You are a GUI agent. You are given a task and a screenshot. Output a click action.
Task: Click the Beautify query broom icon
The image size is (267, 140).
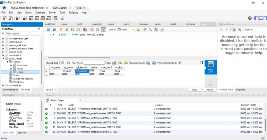point(144,30)
